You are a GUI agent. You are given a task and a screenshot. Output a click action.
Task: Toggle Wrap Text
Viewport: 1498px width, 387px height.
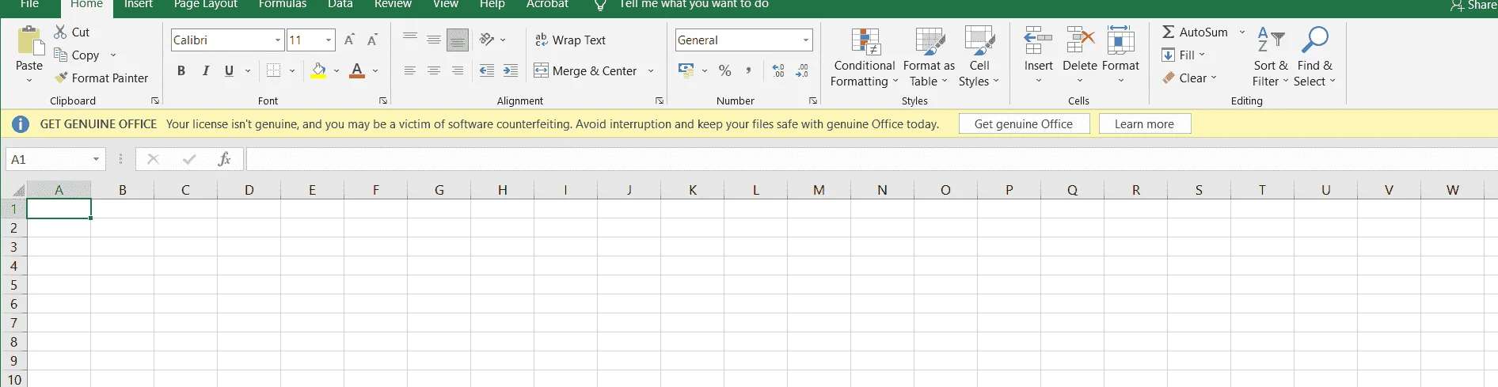[570, 40]
